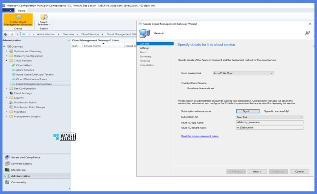Click Next to continue the wizard

point(257,171)
